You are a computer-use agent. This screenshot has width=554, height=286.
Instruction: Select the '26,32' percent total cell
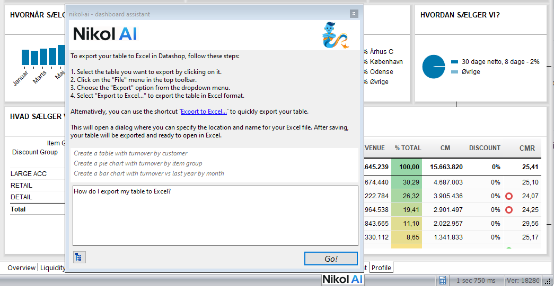coord(407,196)
